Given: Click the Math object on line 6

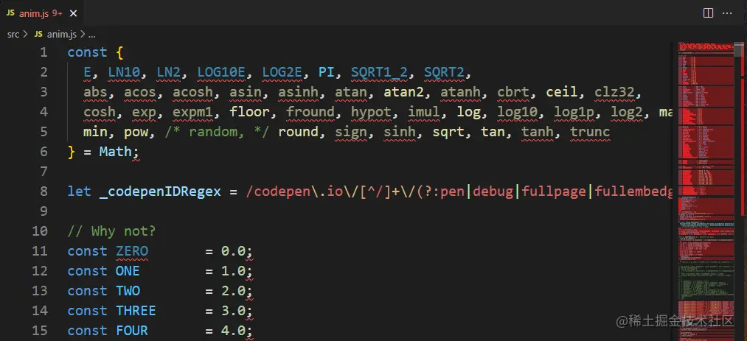Looking at the screenshot, I should coord(115,152).
